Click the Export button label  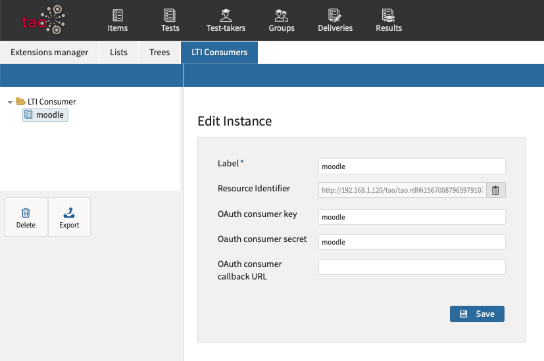69,225
